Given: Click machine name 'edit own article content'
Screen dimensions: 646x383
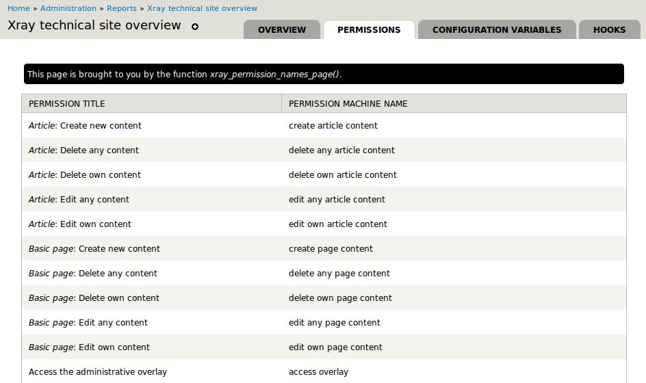Looking at the screenshot, I should click(338, 224).
